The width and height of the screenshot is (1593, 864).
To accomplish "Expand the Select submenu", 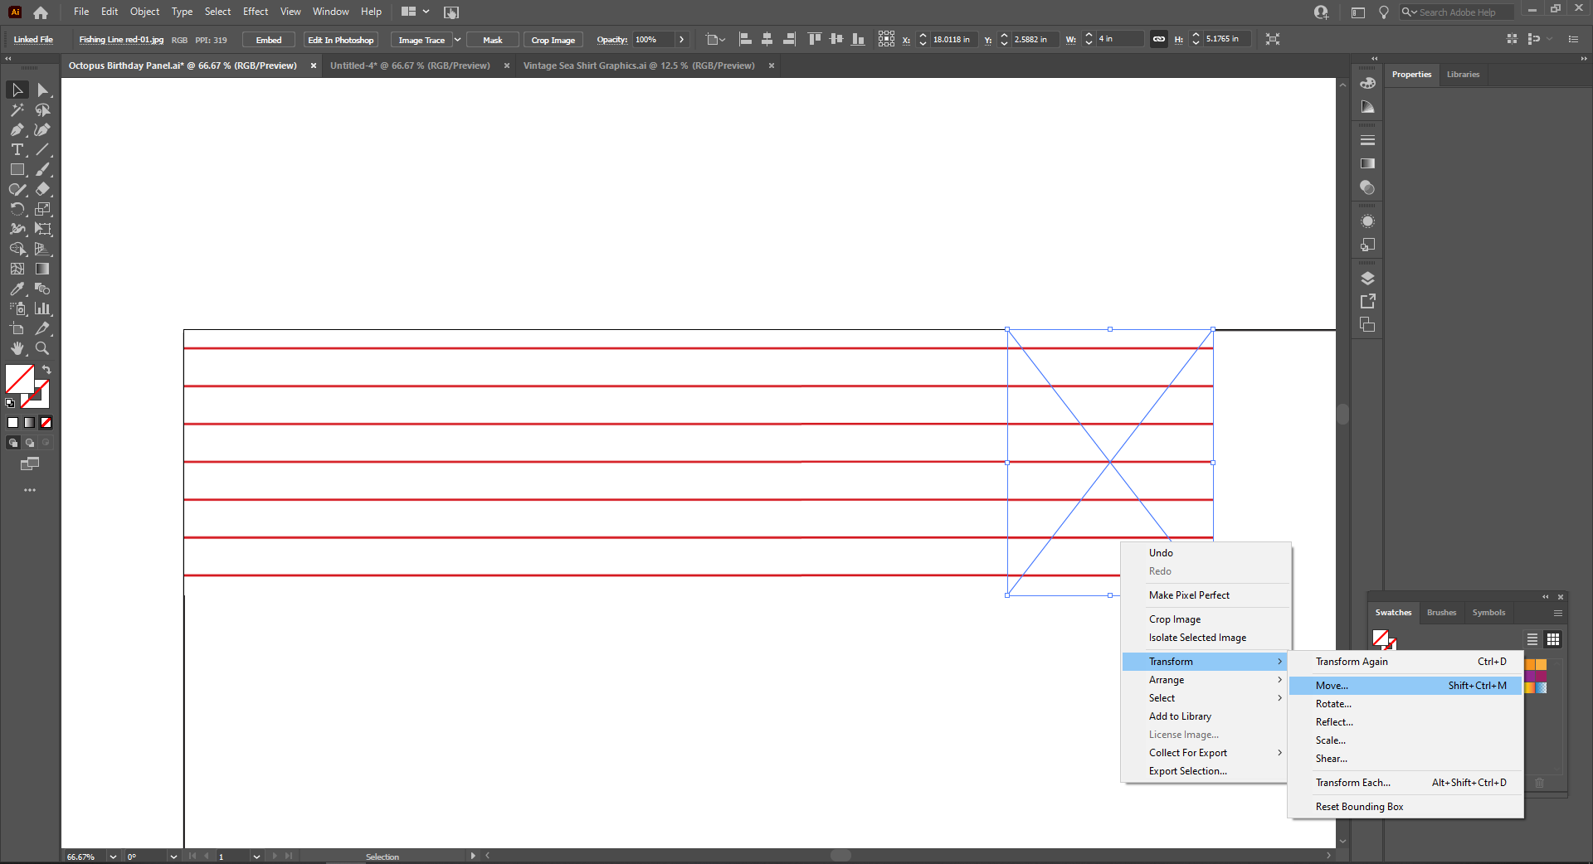I will 1206,698.
